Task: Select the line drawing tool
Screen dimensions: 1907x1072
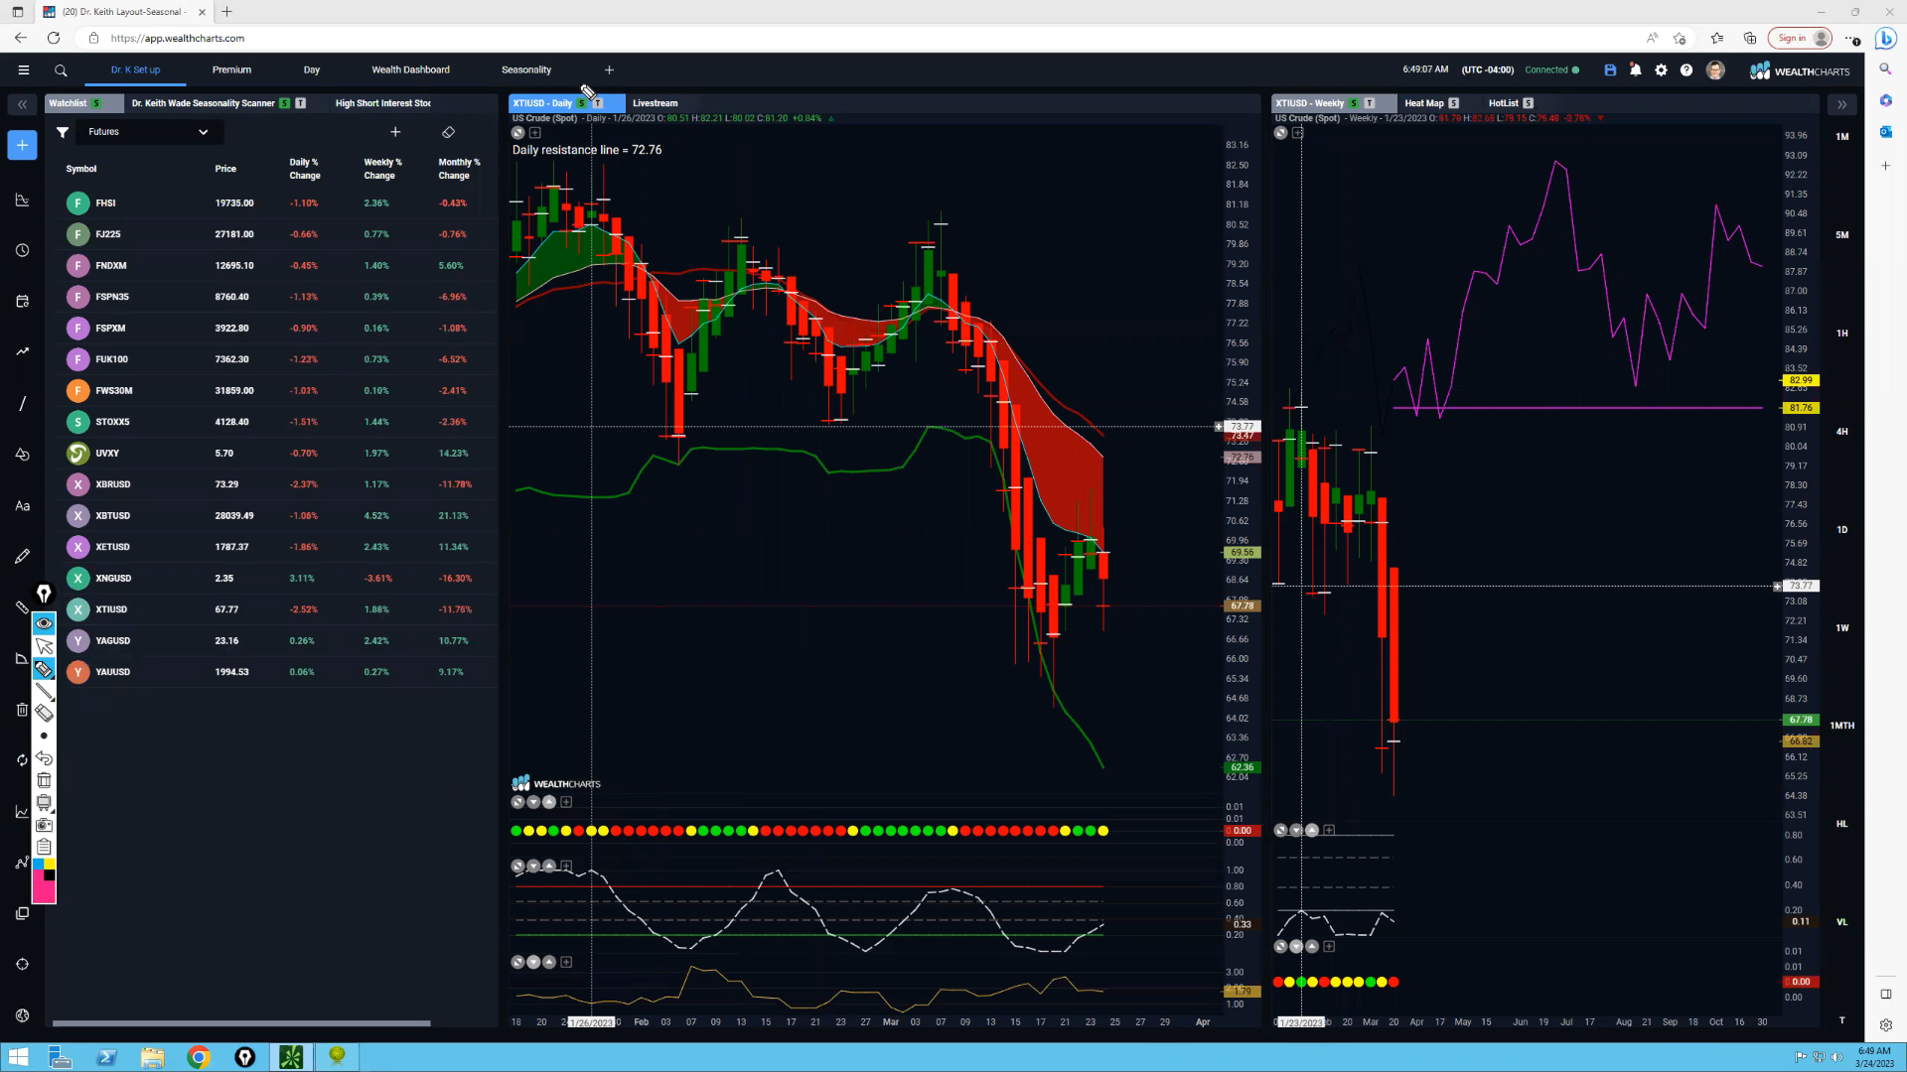Action: [x=22, y=403]
